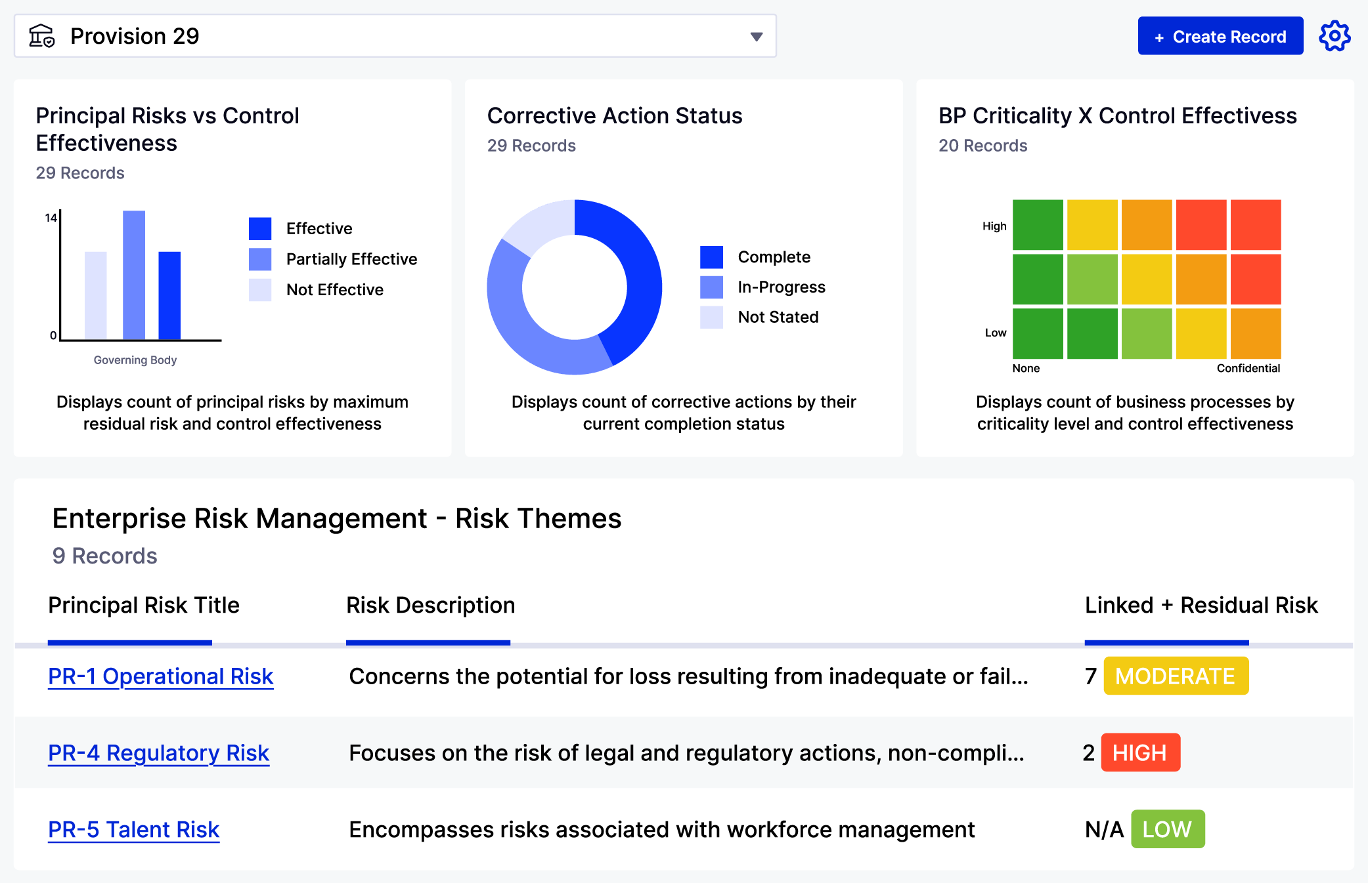Click the In-Progress legend swatch
The width and height of the screenshot is (1368, 883).
(711, 287)
